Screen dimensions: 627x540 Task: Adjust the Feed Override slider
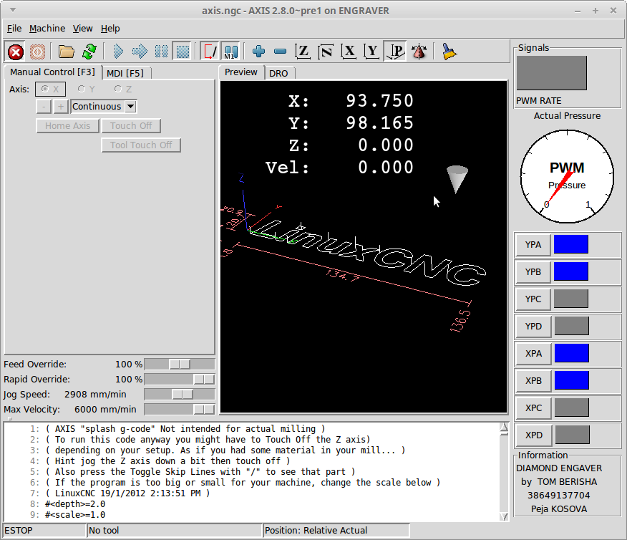pos(180,364)
